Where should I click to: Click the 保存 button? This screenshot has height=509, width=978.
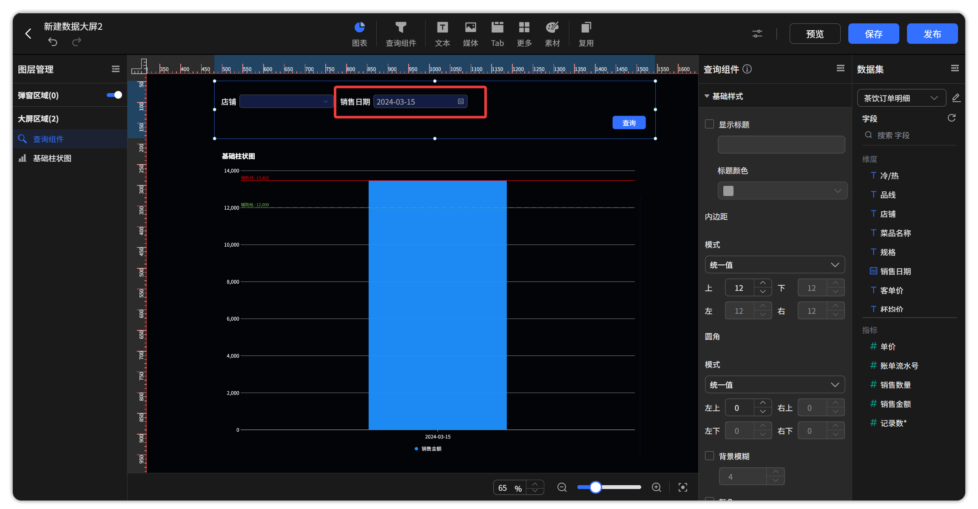tap(873, 34)
